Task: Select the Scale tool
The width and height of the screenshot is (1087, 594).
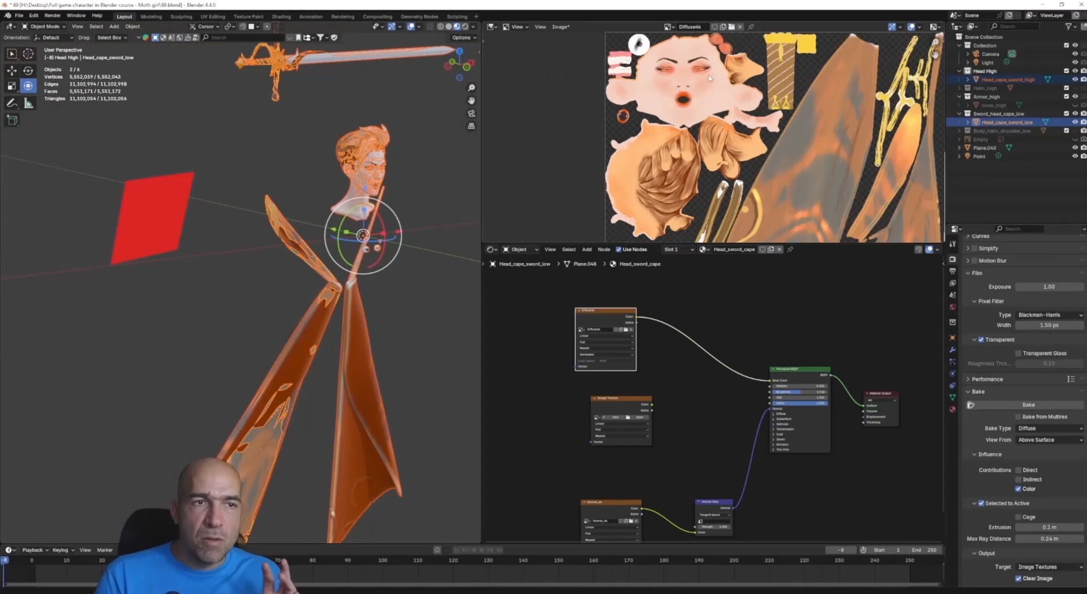Action: [11, 86]
